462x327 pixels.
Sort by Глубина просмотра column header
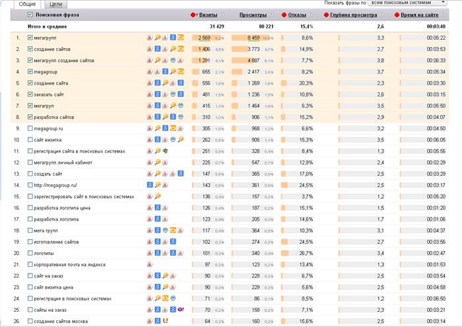[353, 15]
